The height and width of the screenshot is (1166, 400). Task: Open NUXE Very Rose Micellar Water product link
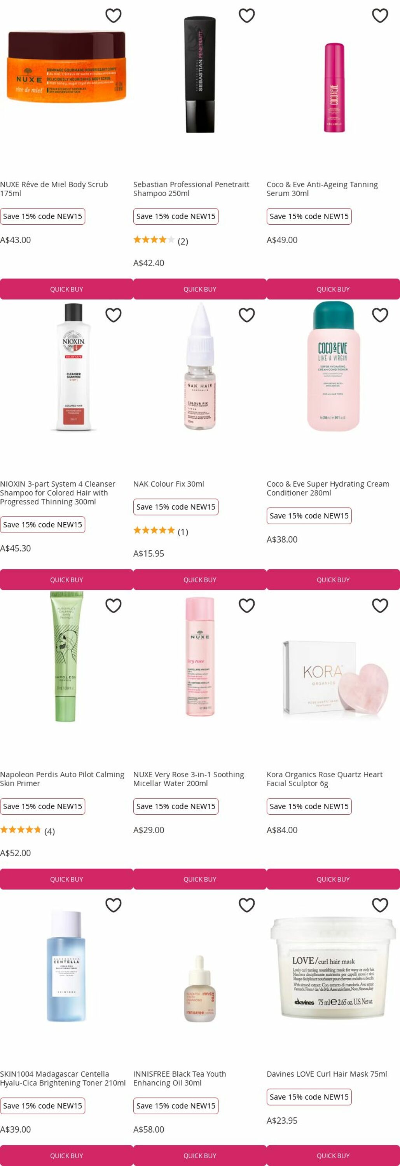pos(189,778)
